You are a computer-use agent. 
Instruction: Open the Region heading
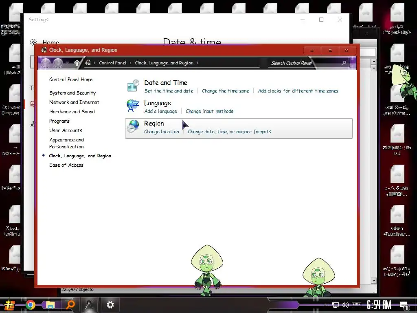pos(154,123)
